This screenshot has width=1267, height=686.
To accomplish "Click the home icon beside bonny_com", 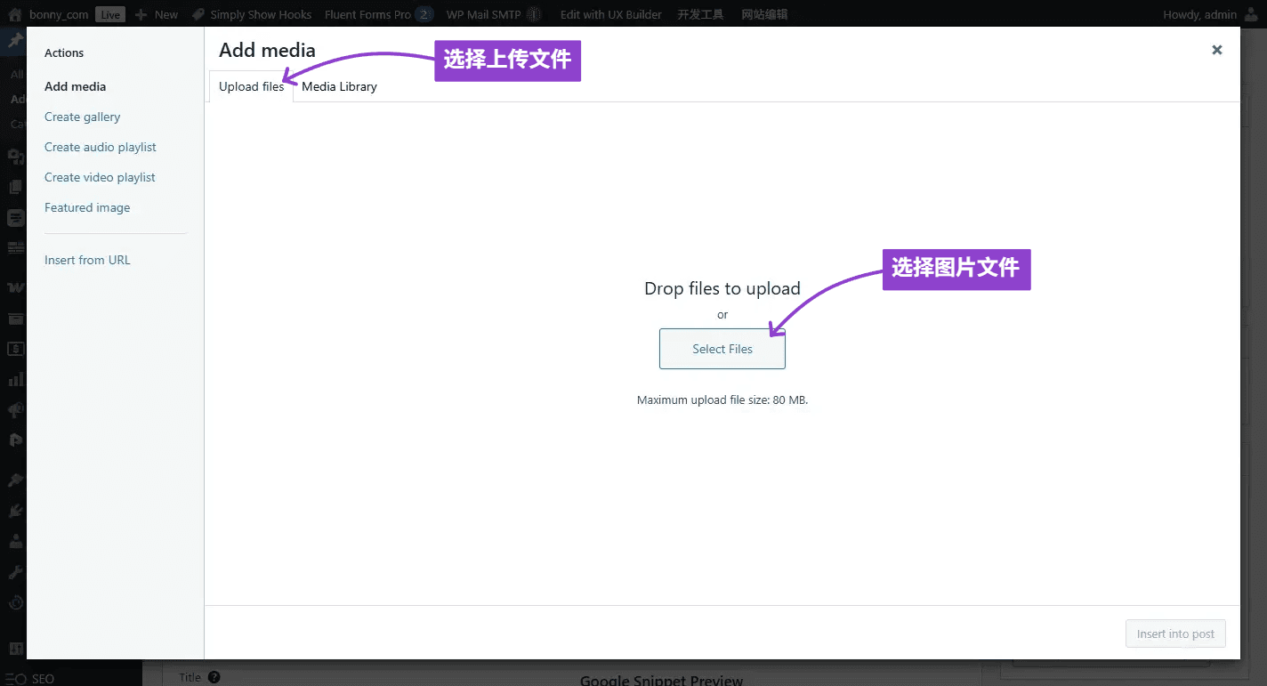I will [x=15, y=14].
